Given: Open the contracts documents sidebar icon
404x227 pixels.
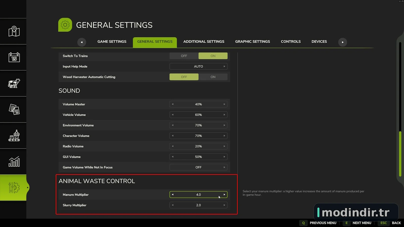Looking at the screenshot, I should coord(14,109).
